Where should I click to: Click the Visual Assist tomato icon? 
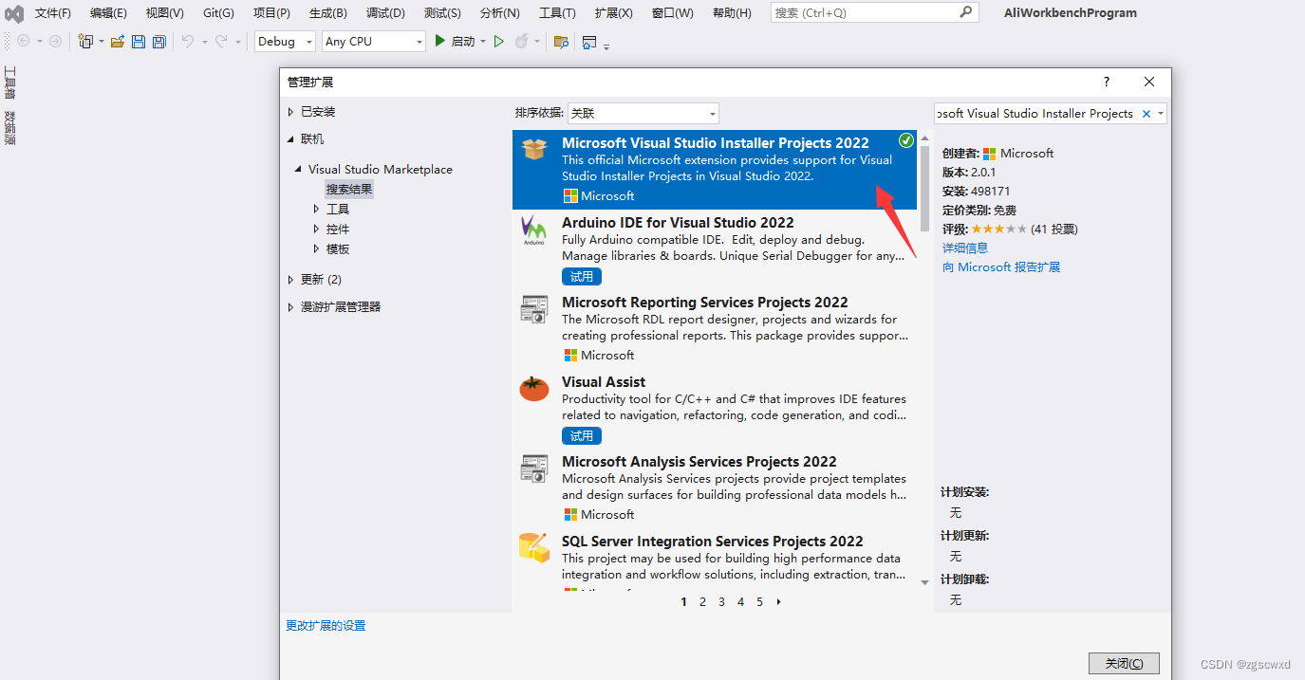(x=534, y=388)
